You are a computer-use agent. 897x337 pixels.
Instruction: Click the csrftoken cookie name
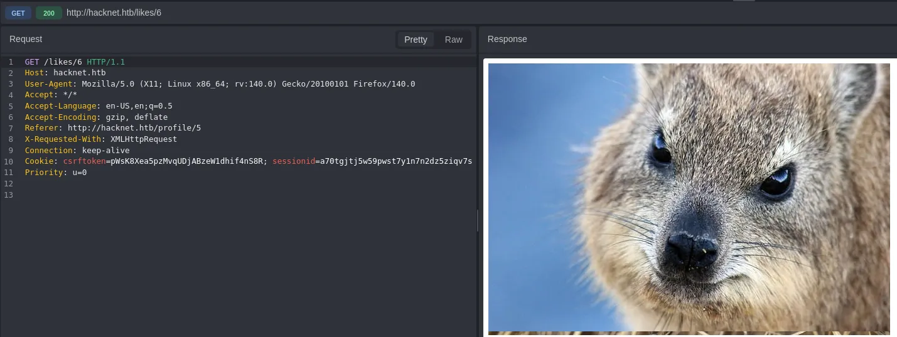click(x=84, y=161)
